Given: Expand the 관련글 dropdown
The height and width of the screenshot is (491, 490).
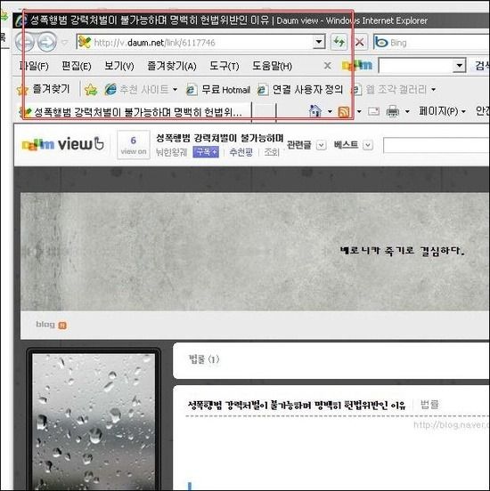Looking at the screenshot, I should (x=321, y=145).
